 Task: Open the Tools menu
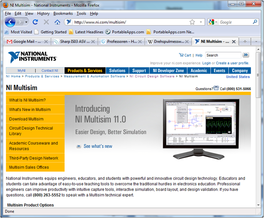tap(81, 13)
